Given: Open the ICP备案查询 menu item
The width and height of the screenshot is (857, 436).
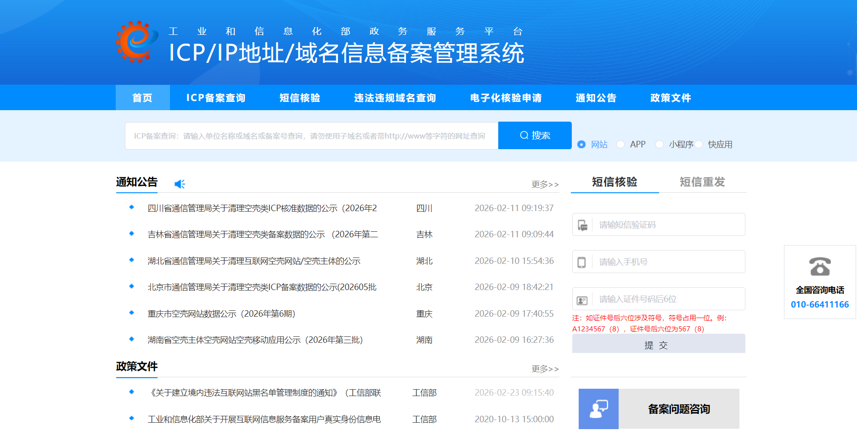Looking at the screenshot, I should [216, 98].
